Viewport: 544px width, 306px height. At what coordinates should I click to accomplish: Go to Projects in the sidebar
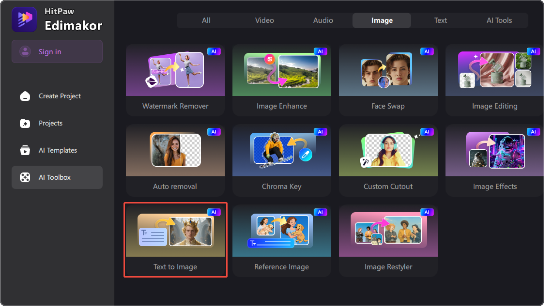point(57,123)
